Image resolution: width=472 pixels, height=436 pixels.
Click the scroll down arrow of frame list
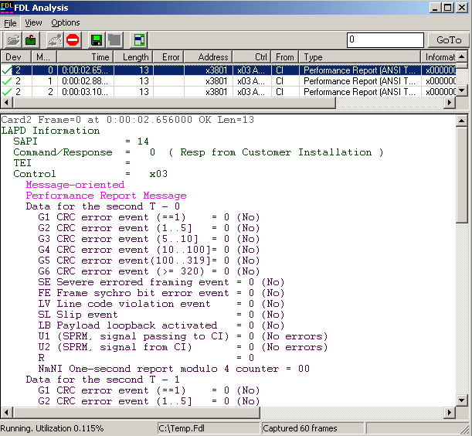[462, 90]
